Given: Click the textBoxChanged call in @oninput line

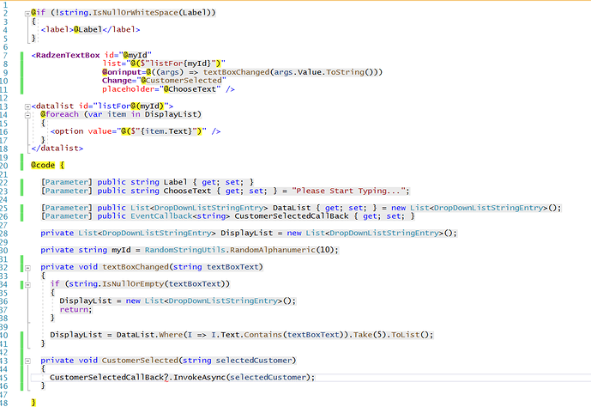Looking at the screenshot, I should click(237, 72).
